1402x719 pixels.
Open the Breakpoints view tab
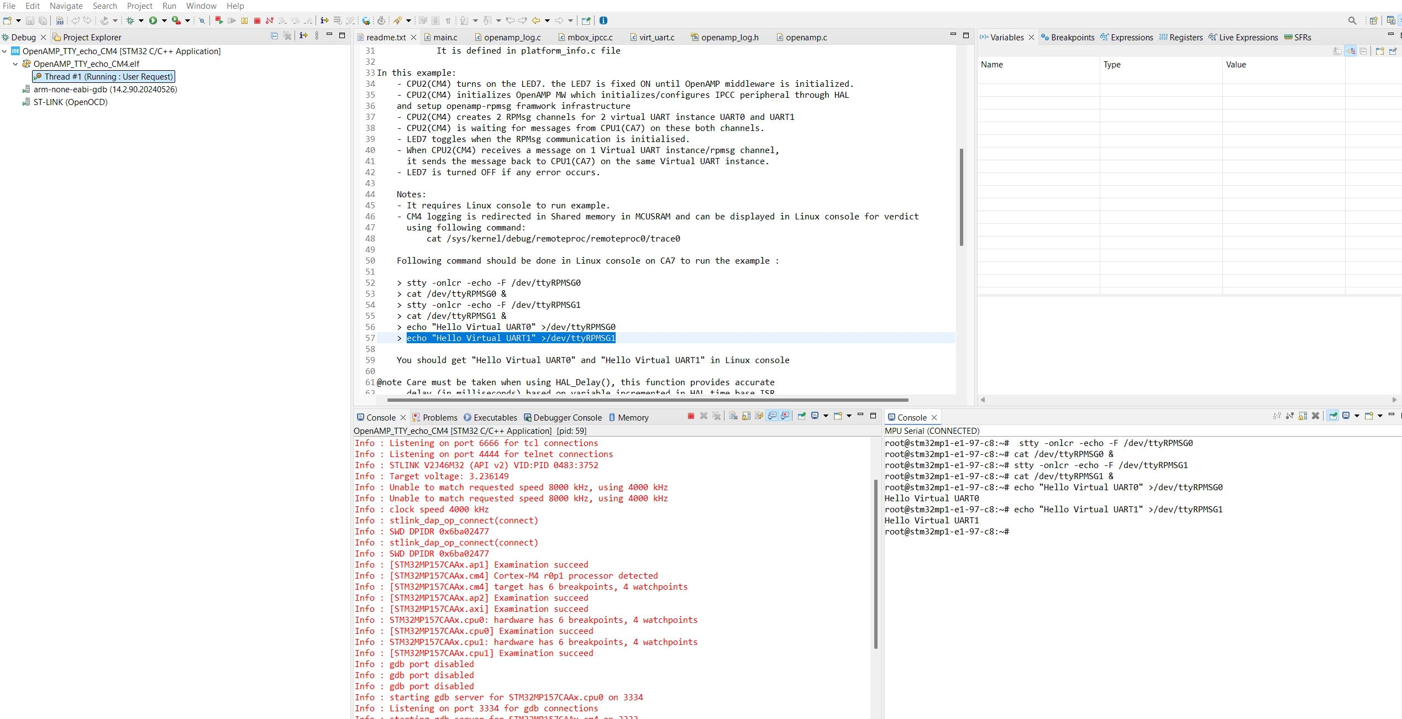click(1067, 37)
